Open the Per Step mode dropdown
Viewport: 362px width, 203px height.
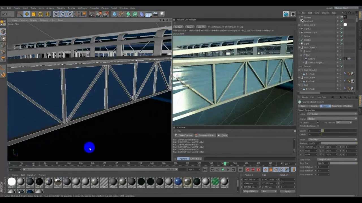[x=332, y=140]
